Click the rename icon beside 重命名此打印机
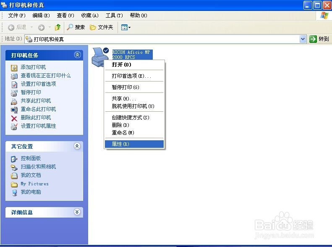 [x=14, y=110]
